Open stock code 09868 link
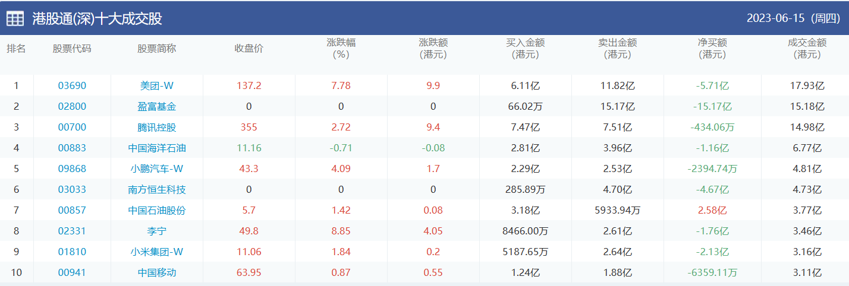849x286 pixels. click(72, 169)
